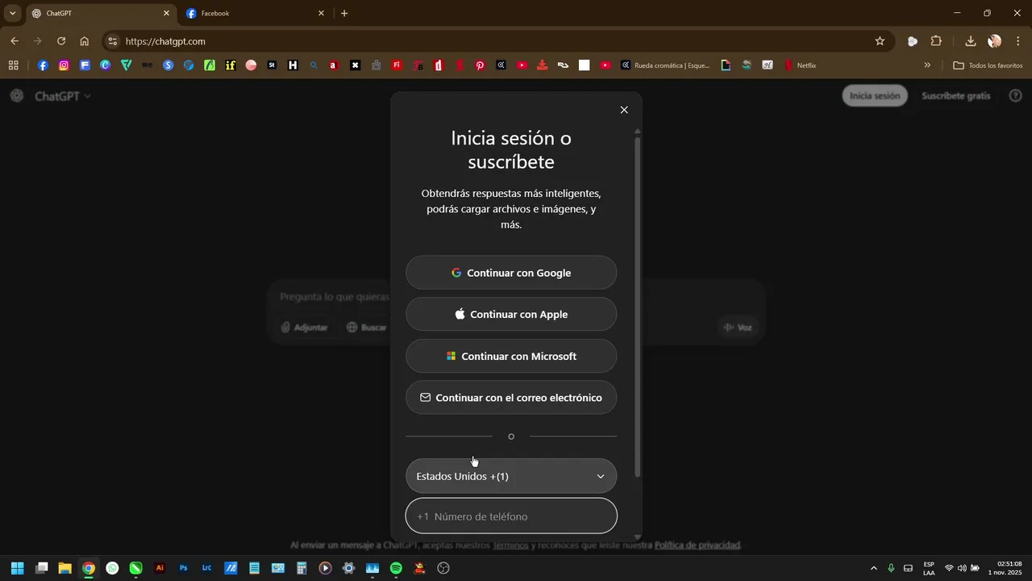Continue with Apple sign-in
The image size is (1032, 581).
511,315
